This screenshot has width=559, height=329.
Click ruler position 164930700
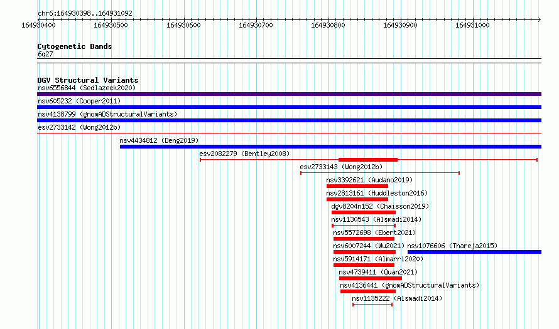click(256, 25)
